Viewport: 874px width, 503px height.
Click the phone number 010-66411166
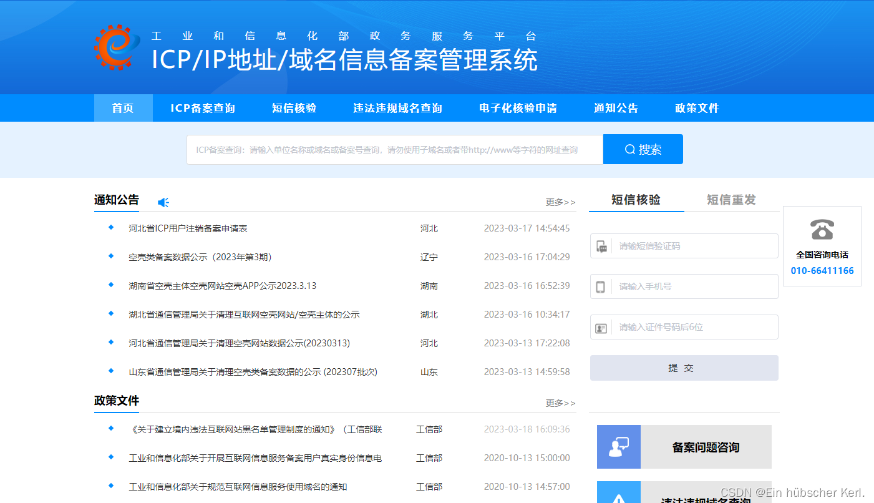[x=822, y=271]
